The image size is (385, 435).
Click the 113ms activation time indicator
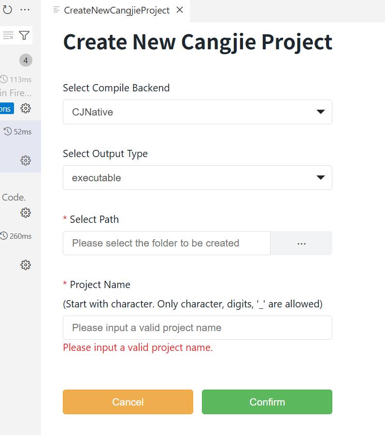click(16, 79)
